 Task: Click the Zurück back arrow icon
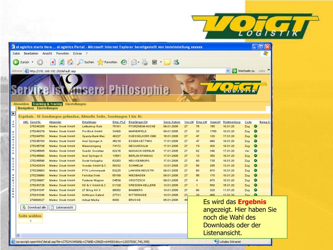pos(16,62)
